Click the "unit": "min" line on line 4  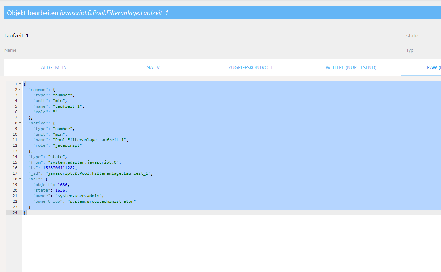[x=50, y=101]
